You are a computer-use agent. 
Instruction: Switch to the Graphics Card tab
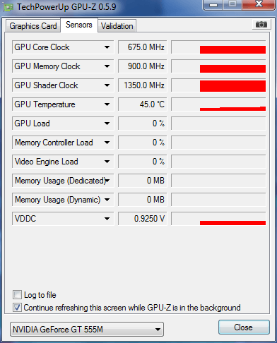pyautogui.click(x=33, y=26)
